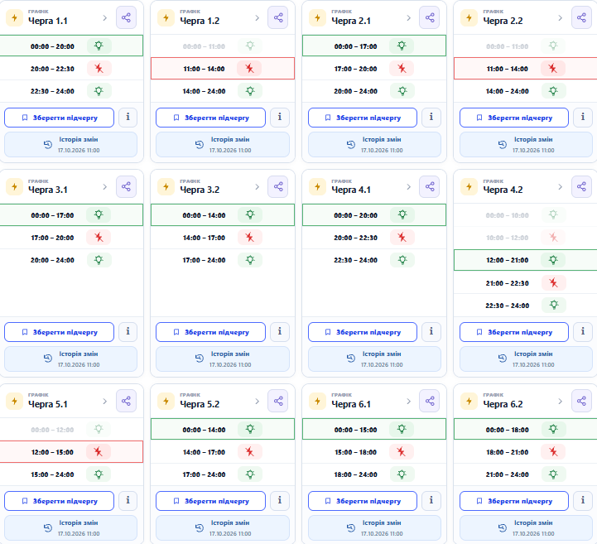Open Історія змін for Черга 4.1
The image size is (597, 544).
(x=374, y=359)
